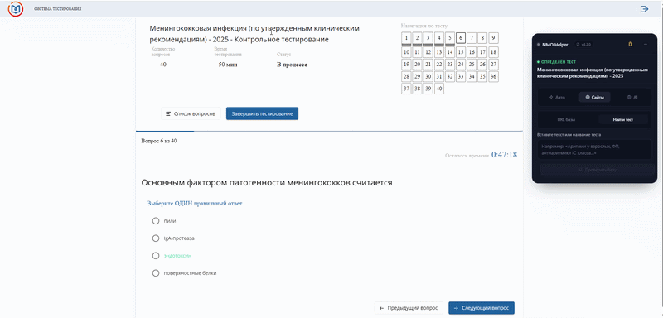Jump to question 10 in navigation
The width and height of the screenshot is (663, 318).
click(x=406, y=52)
